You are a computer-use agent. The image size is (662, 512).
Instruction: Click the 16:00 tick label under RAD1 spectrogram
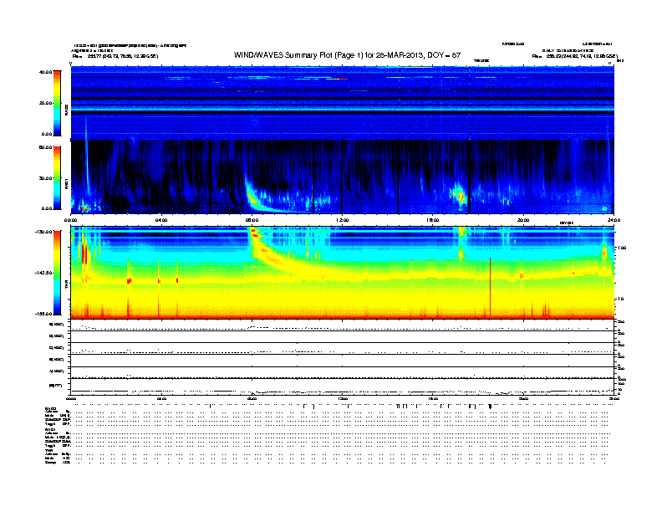point(433,220)
